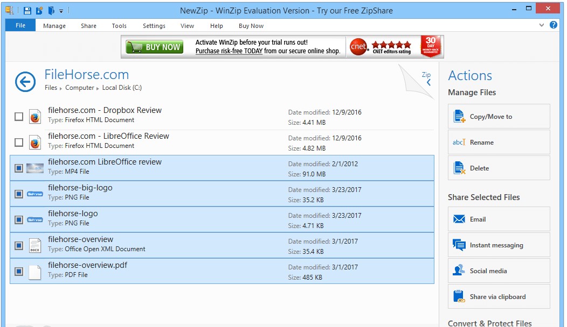Share files via Instant messaging
The width and height of the screenshot is (567, 327).
[x=499, y=245]
